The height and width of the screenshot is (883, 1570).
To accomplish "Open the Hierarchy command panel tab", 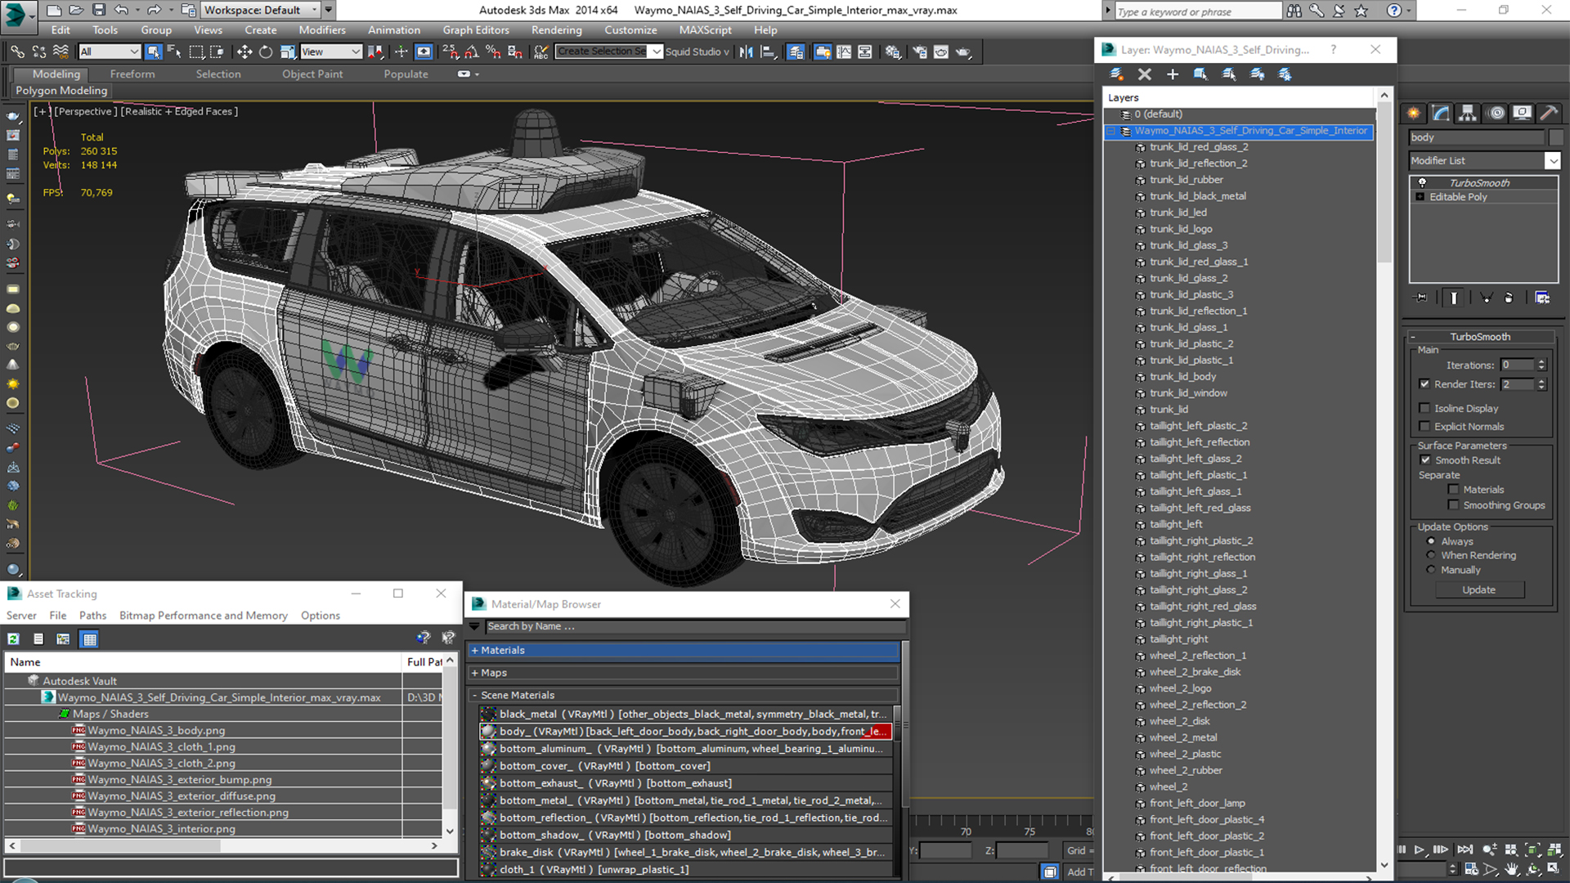I will tap(1468, 113).
